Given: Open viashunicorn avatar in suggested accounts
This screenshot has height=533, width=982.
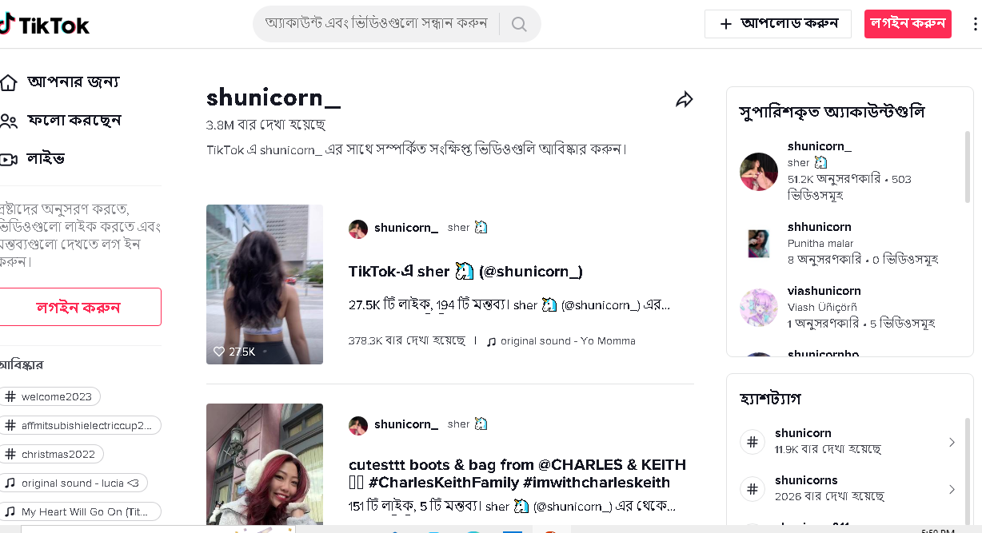Looking at the screenshot, I should (758, 308).
